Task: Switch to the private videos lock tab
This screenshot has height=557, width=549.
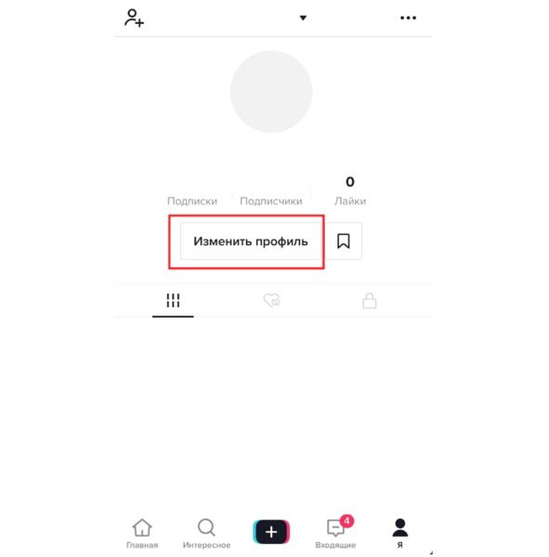Action: point(370,301)
